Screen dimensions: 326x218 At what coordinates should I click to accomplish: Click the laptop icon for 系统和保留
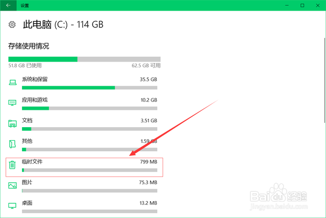click(13, 82)
